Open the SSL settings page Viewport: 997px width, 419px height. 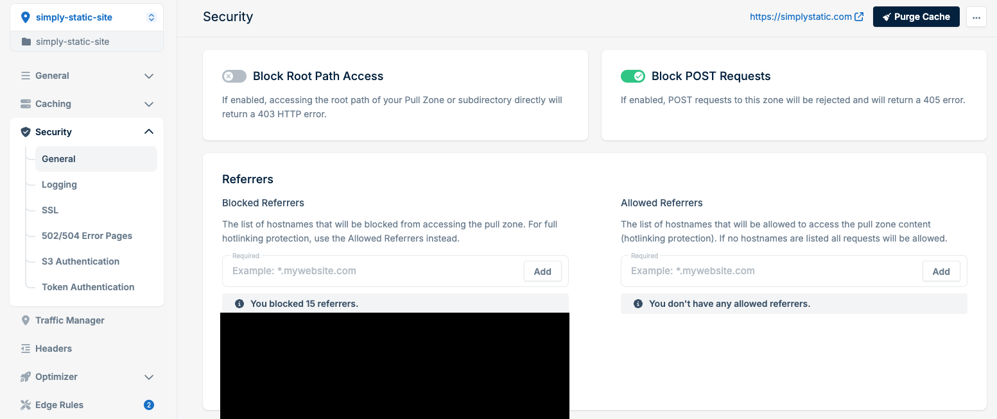point(51,209)
